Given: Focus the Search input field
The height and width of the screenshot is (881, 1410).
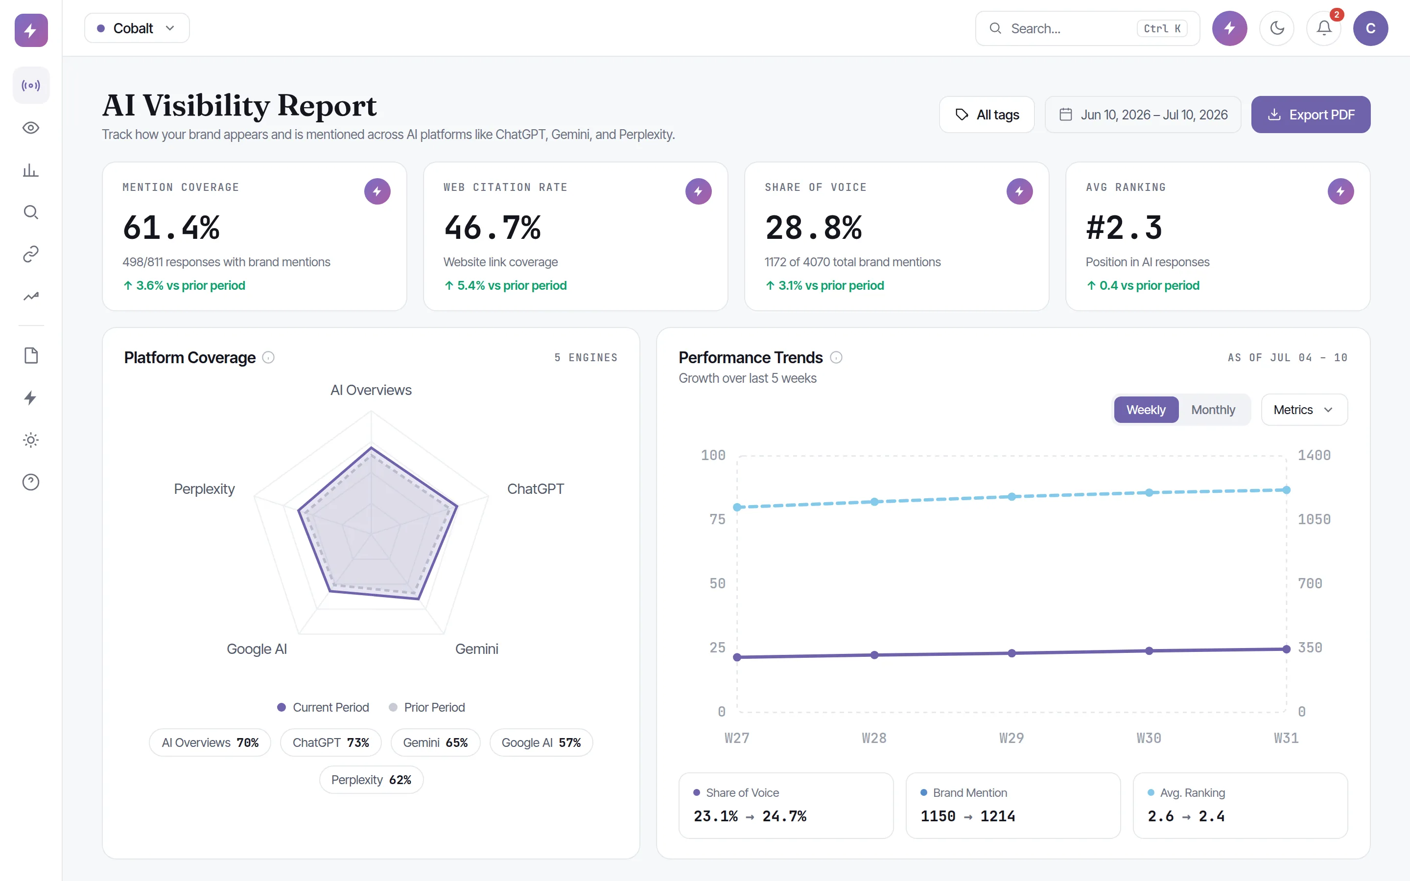Looking at the screenshot, I should pyautogui.click(x=1087, y=28).
